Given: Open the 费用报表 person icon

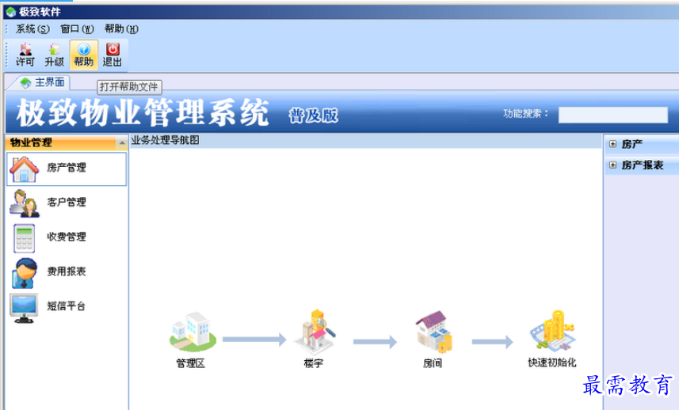Looking at the screenshot, I should pyautogui.click(x=25, y=273).
